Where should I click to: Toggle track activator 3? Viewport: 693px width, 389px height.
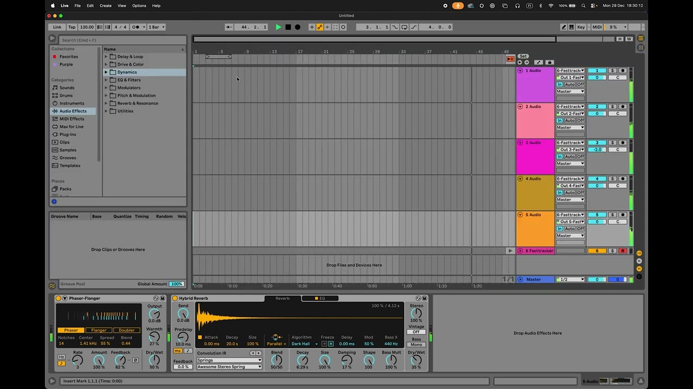coord(597,143)
